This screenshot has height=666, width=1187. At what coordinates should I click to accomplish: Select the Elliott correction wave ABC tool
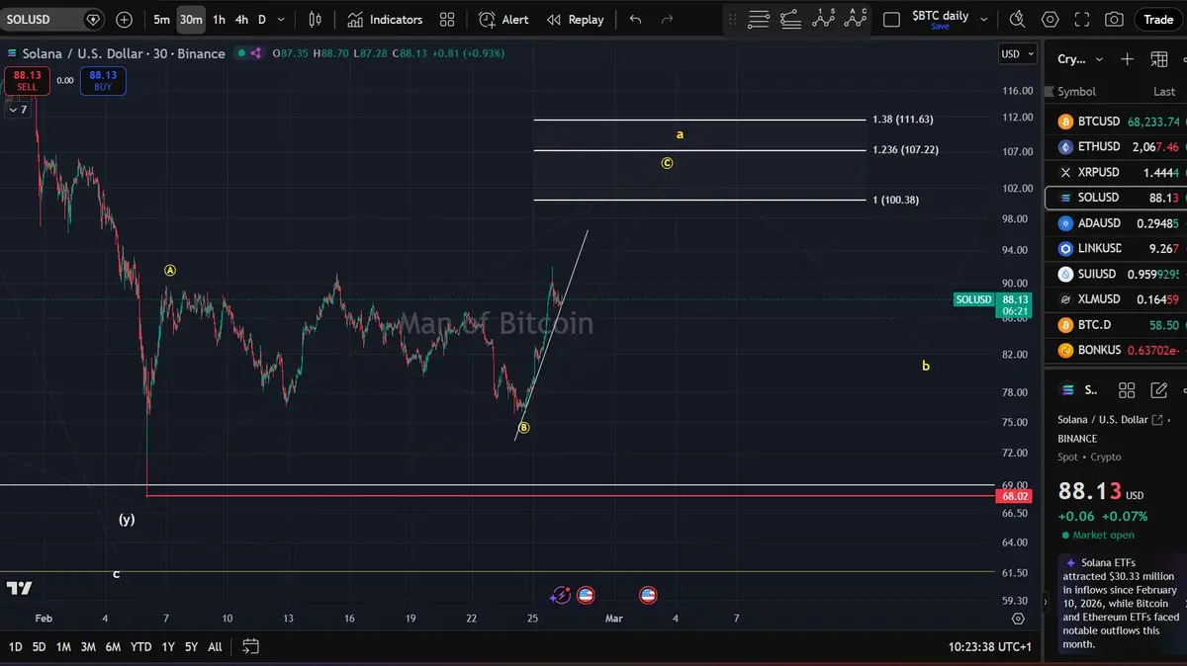click(856, 18)
